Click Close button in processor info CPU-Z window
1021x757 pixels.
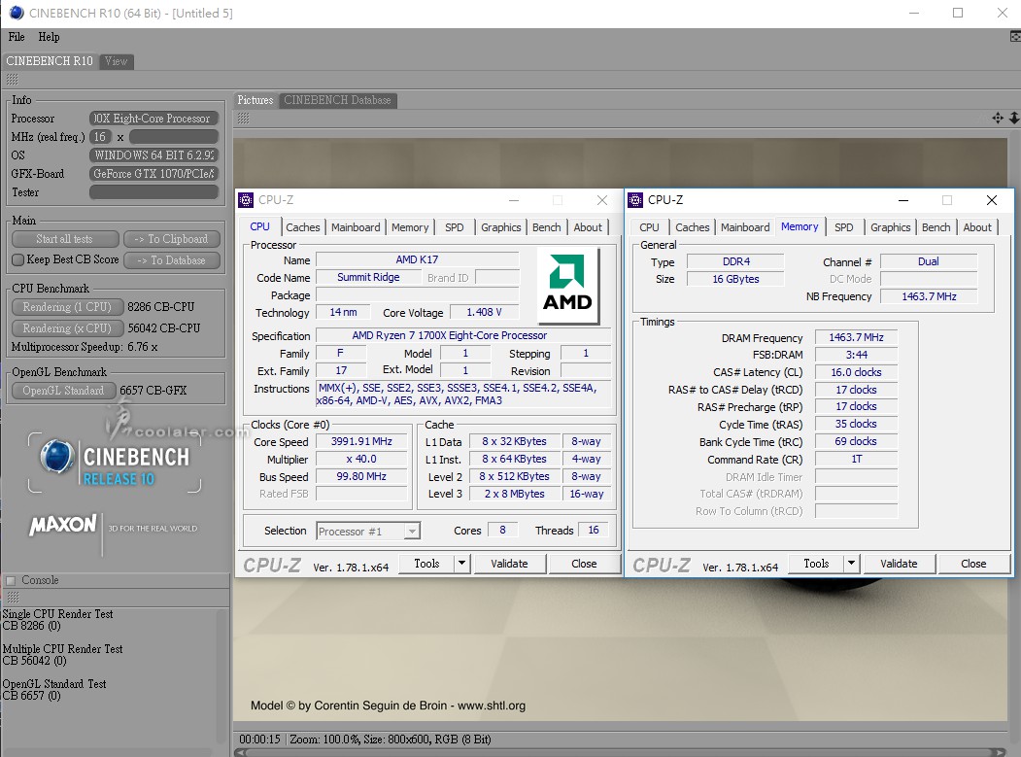584,564
